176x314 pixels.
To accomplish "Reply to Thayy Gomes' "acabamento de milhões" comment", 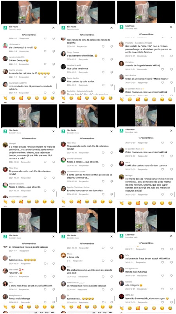I will 83,59.
